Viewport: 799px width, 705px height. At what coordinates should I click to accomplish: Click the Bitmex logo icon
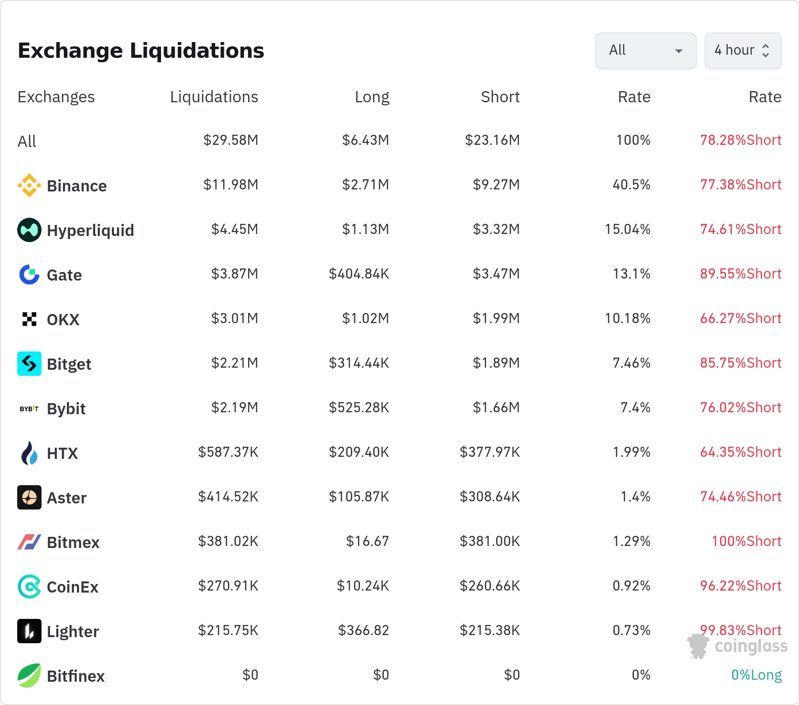coord(29,542)
